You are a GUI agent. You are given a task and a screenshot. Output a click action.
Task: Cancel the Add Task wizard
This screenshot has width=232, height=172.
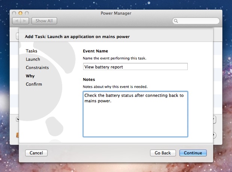tap(36, 153)
